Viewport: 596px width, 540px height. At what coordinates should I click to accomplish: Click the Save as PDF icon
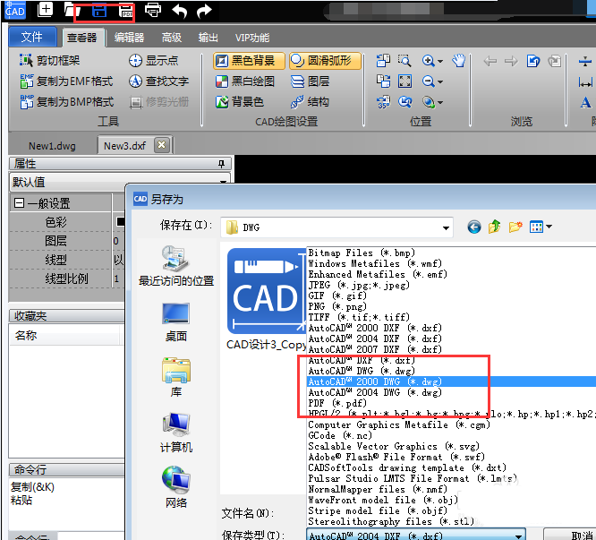click(x=126, y=12)
